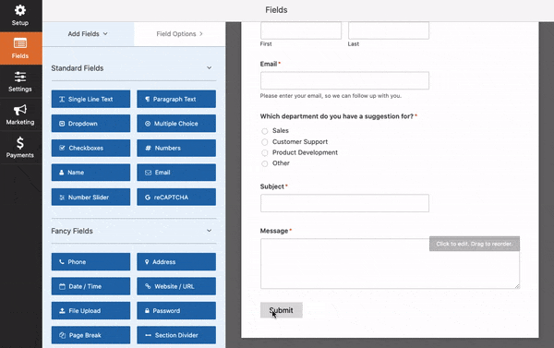This screenshot has width=554, height=348.
Task: Click the Subject input field
Action: click(x=344, y=203)
